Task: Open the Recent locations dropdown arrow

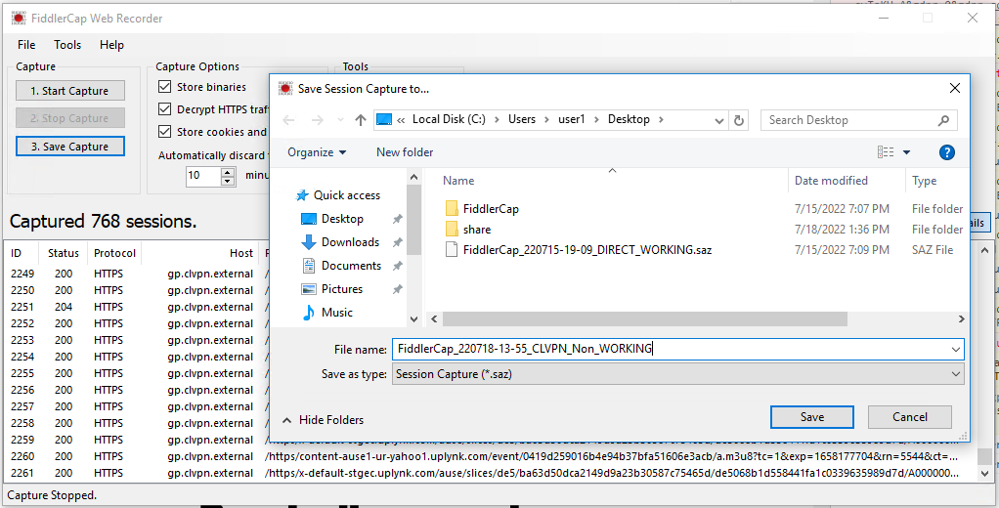Action: 340,120
